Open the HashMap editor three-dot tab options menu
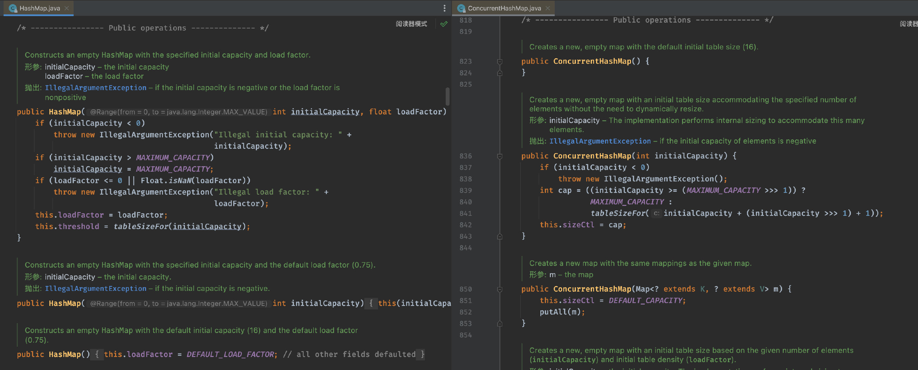The width and height of the screenshot is (918, 370). point(444,8)
